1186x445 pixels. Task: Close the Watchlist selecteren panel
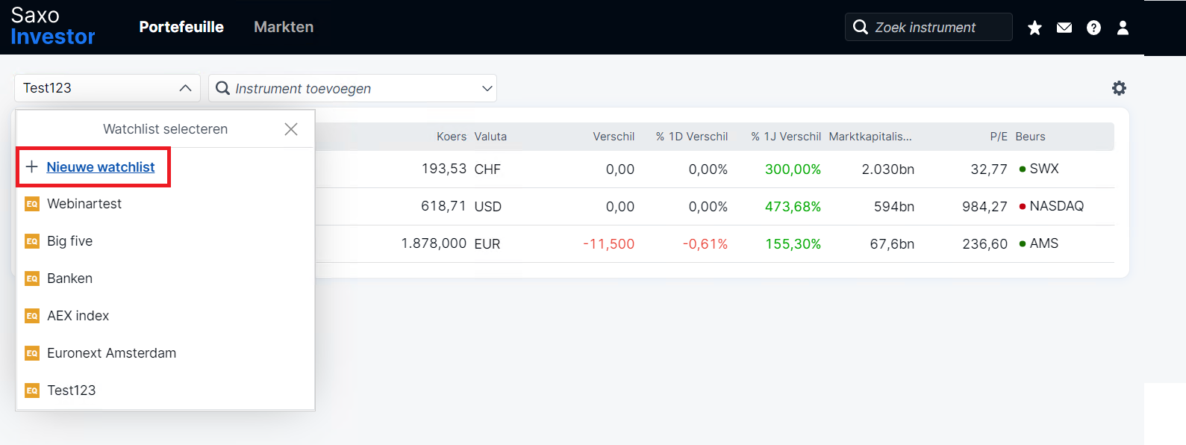pyautogui.click(x=291, y=129)
